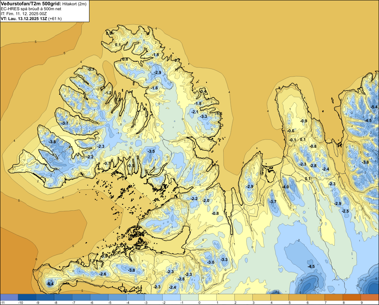Pick the legend swatch between -1 and 0

point(189,297)
